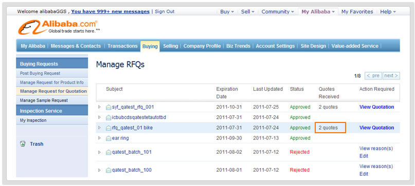This screenshot has height=186, width=415.
Task: Open Manage Request for Product Info
Action: pyautogui.click(x=52, y=82)
